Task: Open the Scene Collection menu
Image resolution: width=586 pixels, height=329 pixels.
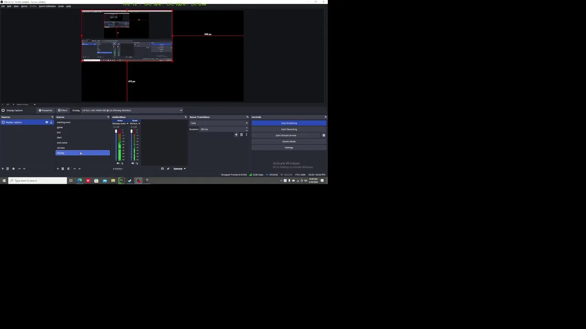Action: tap(47, 6)
